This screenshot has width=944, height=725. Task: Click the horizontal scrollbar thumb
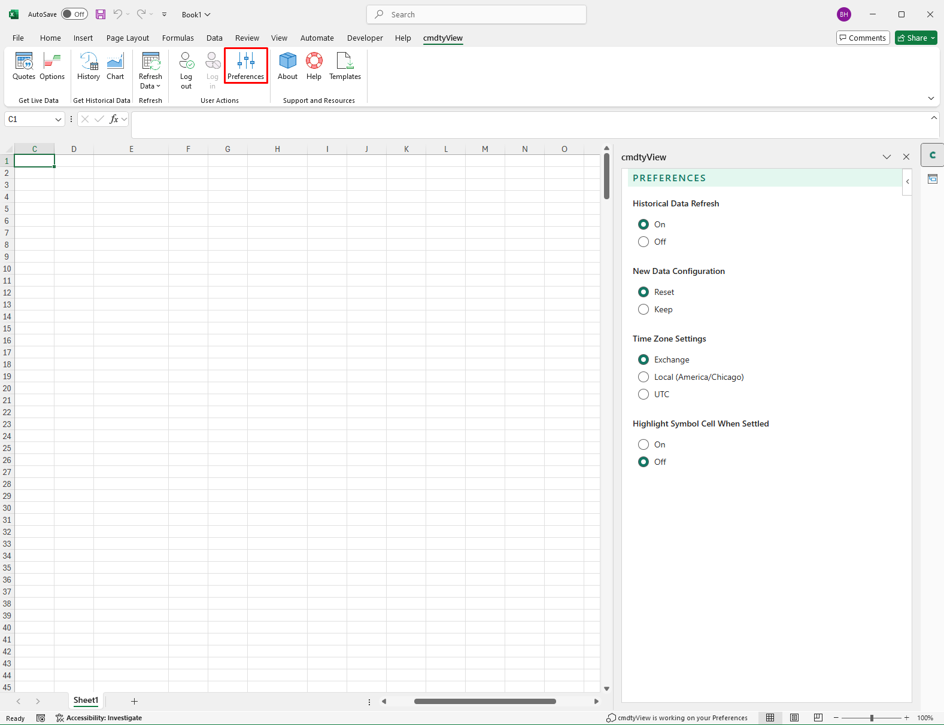(485, 701)
